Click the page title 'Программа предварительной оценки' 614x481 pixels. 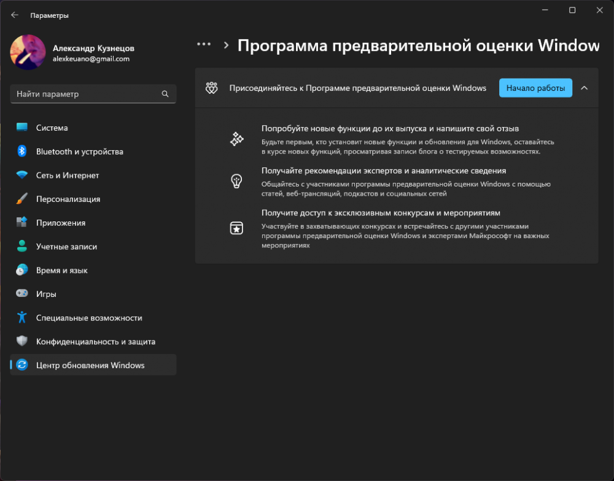click(418, 45)
